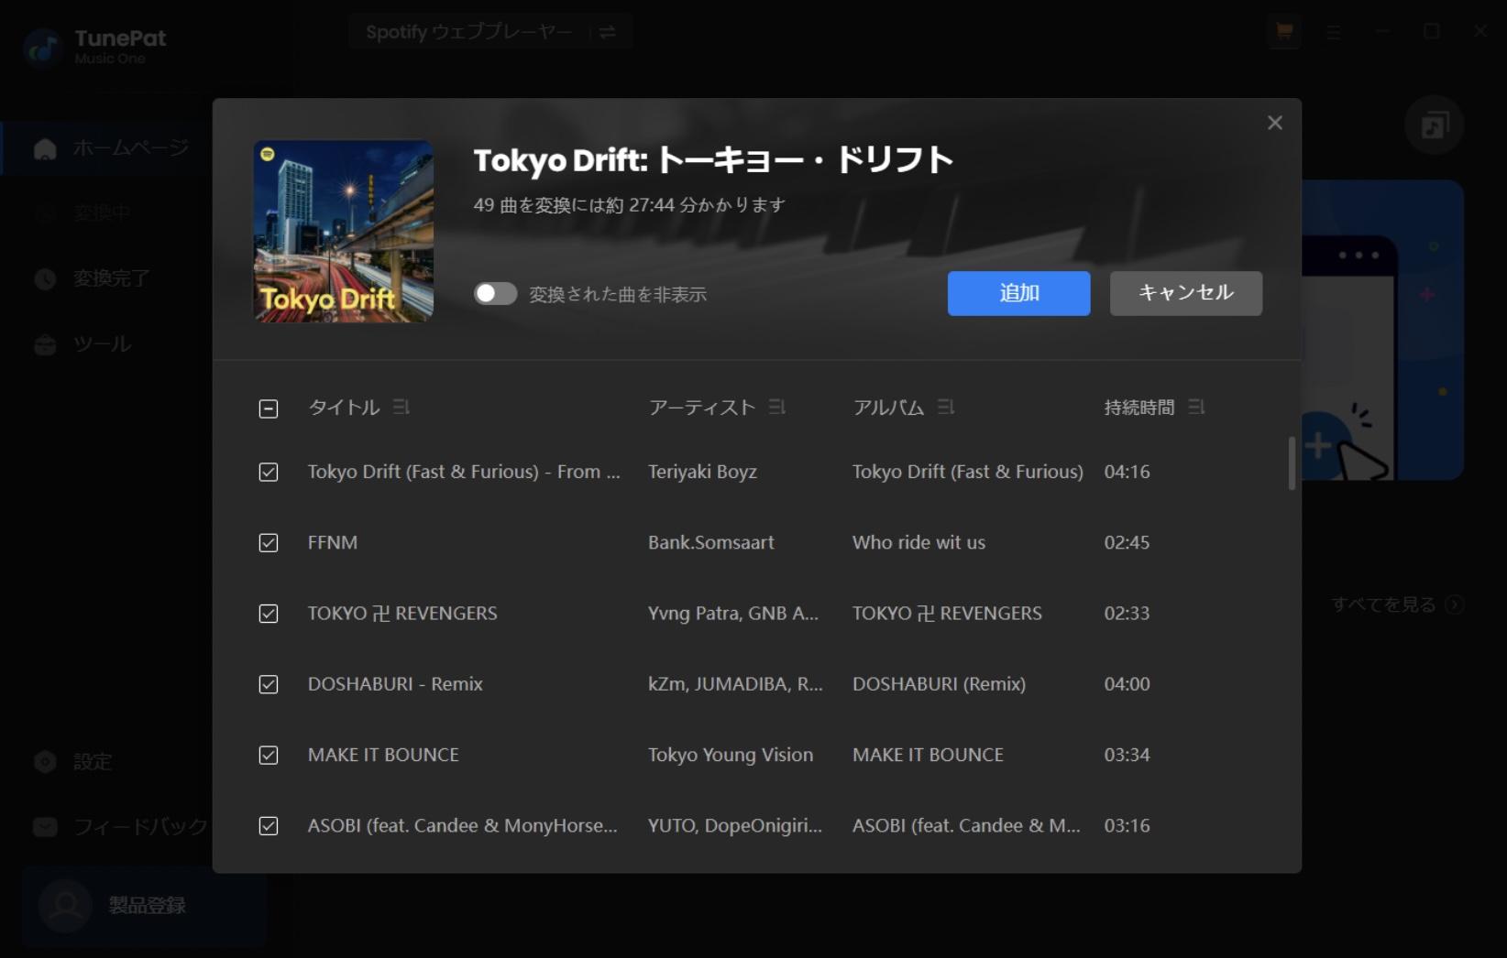Click the Tokyo Drift (Fast & Furious) album name

coord(967,472)
